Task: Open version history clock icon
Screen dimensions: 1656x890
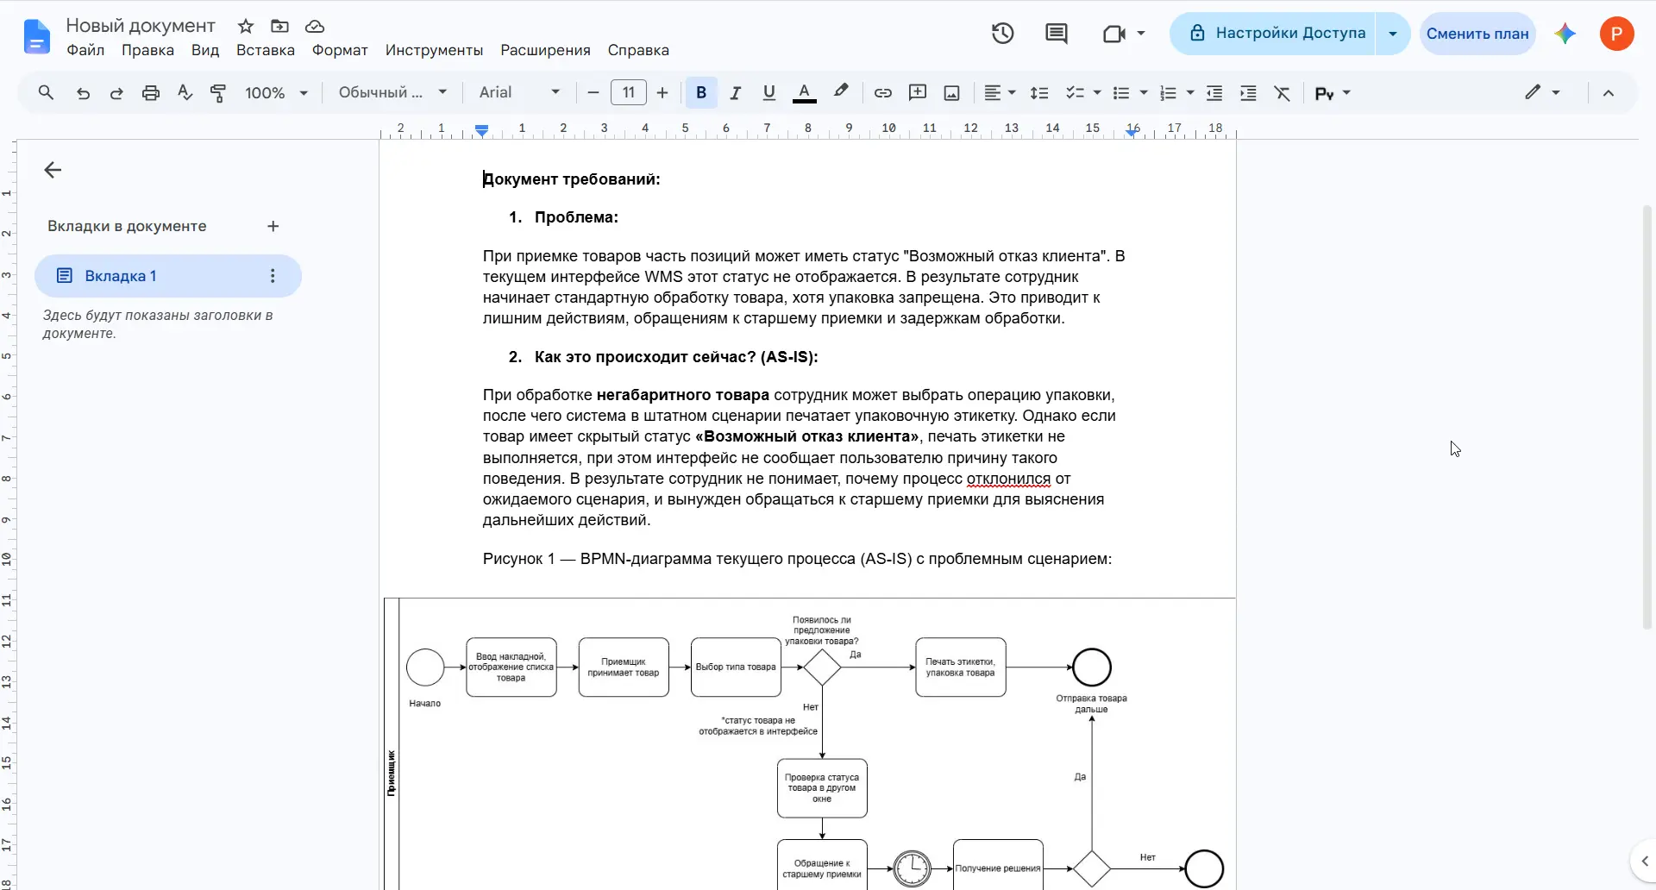Action: 1002,34
